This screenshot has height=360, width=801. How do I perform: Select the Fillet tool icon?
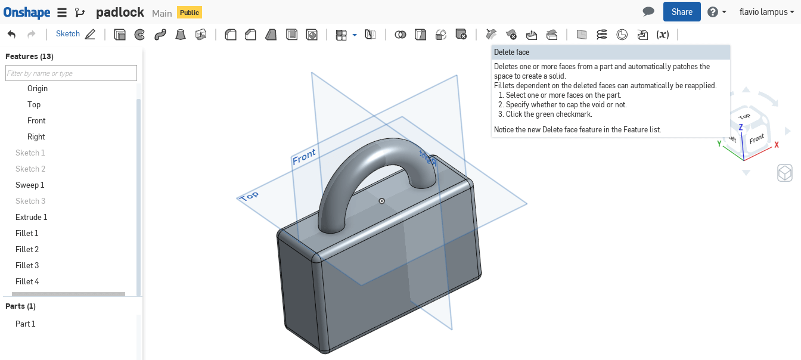point(231,35)
